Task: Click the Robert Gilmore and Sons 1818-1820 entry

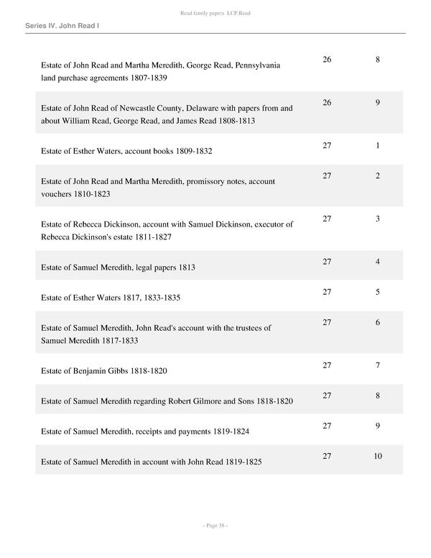Action: [x=167, y=401]
